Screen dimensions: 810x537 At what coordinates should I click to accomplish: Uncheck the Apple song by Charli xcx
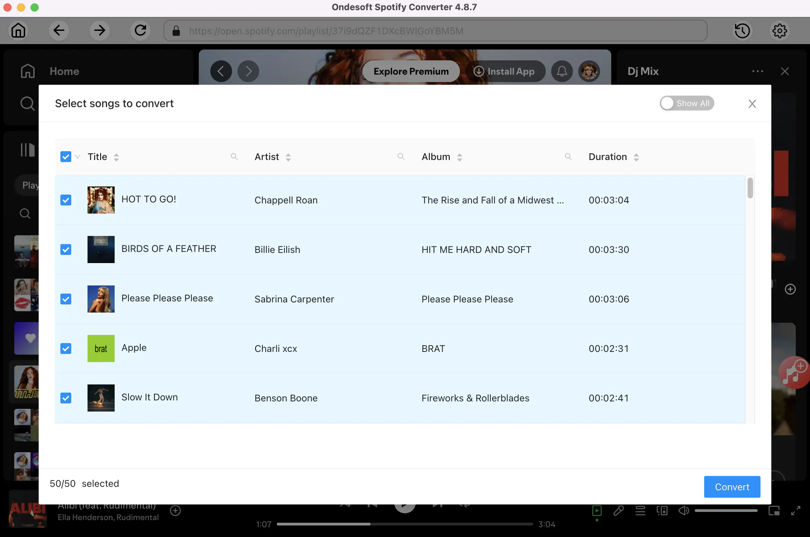(65, 348)
